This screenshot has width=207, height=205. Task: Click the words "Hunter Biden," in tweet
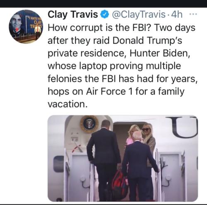tap(160, 53)
